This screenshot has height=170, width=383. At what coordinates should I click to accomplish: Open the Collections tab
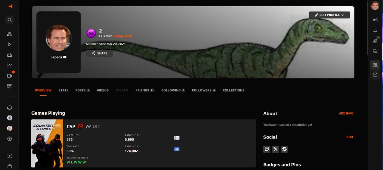click(234, 90)
